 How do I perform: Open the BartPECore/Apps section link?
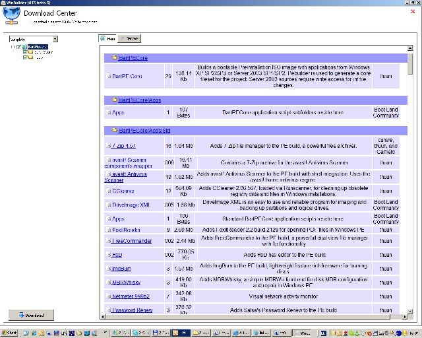(140, 100)
